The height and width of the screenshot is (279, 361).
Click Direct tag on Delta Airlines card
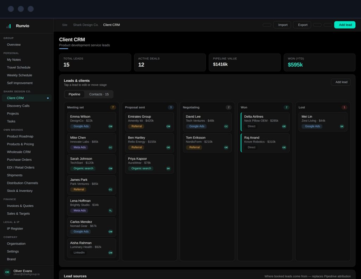pyautogui.click(x=251, y=126)
